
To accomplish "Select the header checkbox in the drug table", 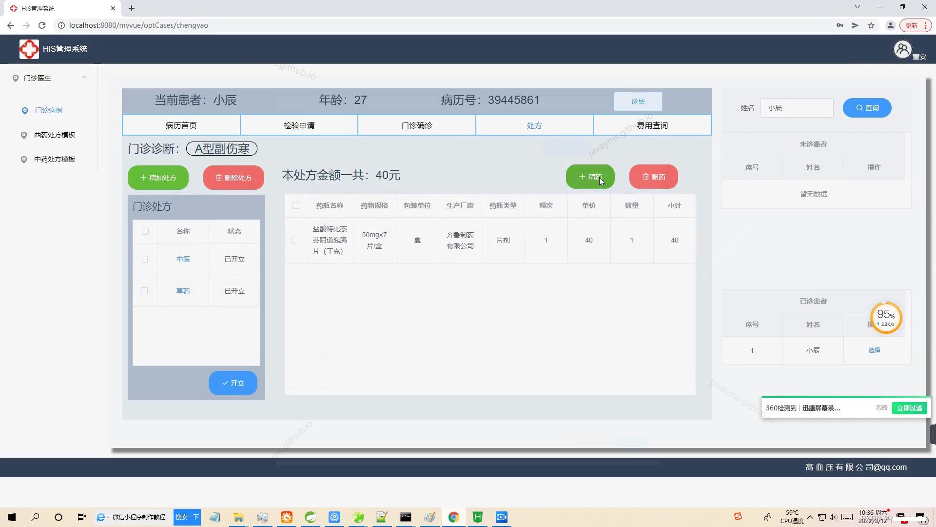I will coord(295,205).
